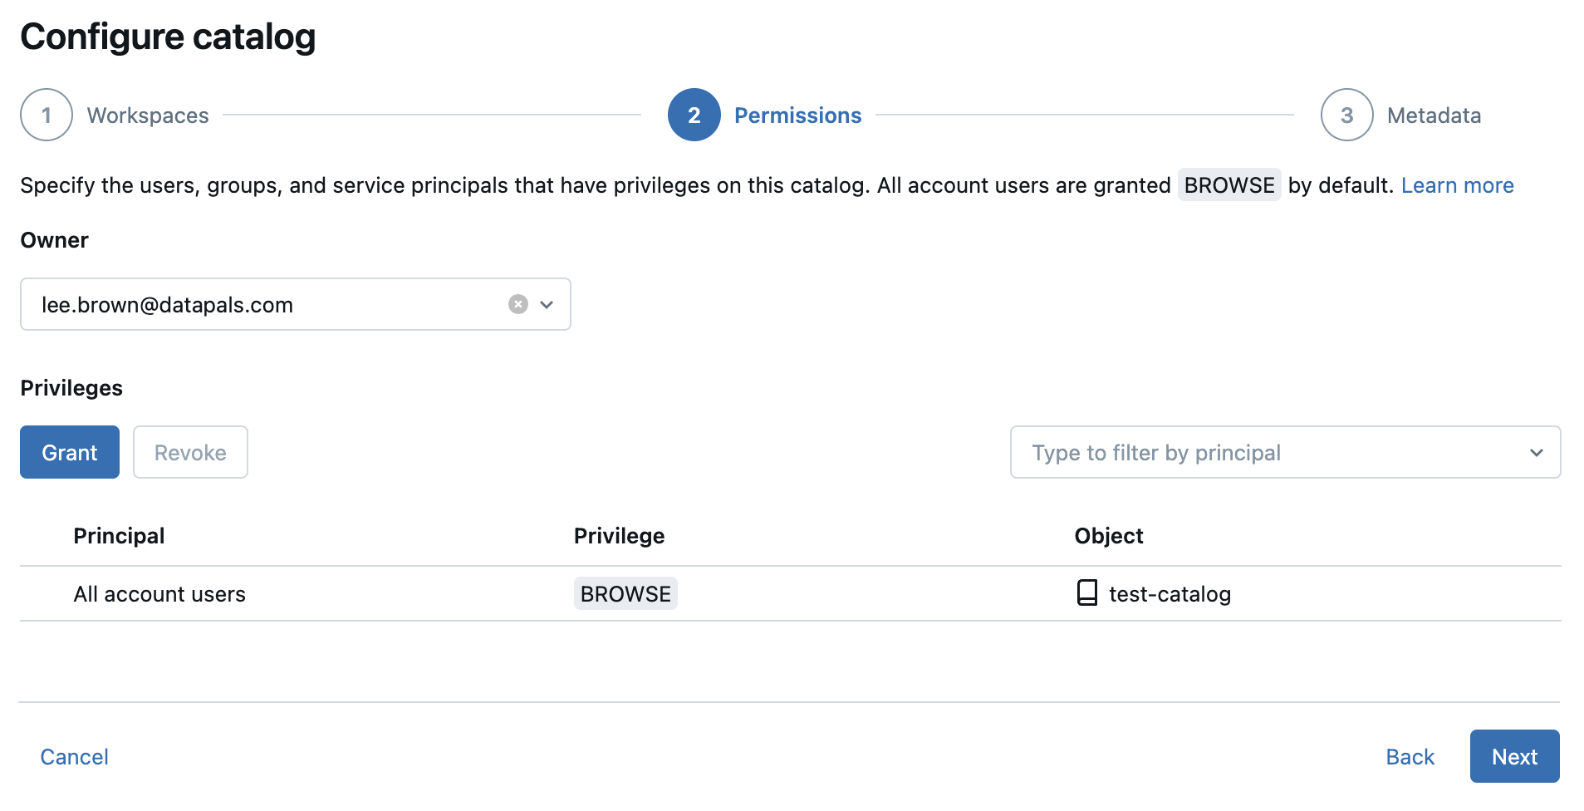The image size is (1584, 811).
Task: Click the Revoke button
Action: [189, 452]
